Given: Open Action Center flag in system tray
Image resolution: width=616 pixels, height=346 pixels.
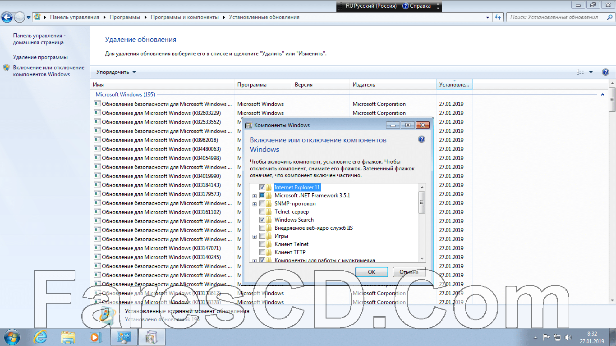Looking at the screenshot, I should 546,337.
